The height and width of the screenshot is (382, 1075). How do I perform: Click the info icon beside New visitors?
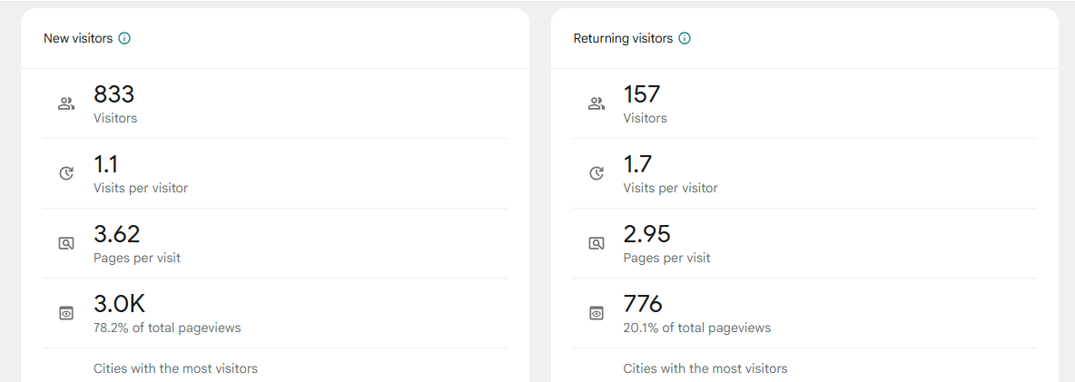tap(124, 39)
